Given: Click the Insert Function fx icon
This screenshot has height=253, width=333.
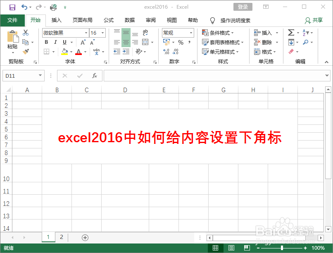Looking at the screenshot, I should [x=95, y=76].
